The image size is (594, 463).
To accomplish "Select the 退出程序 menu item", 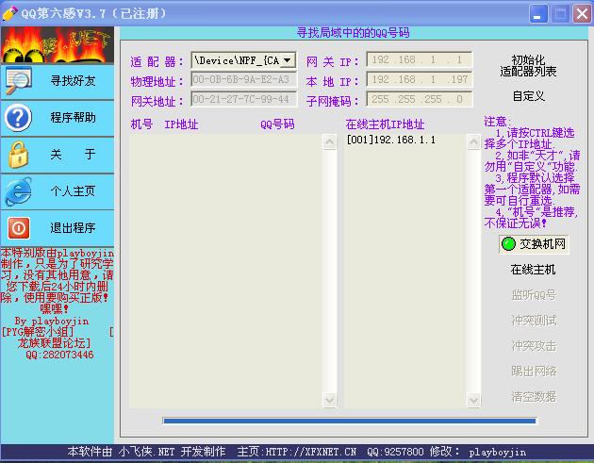I will (58, 228).
